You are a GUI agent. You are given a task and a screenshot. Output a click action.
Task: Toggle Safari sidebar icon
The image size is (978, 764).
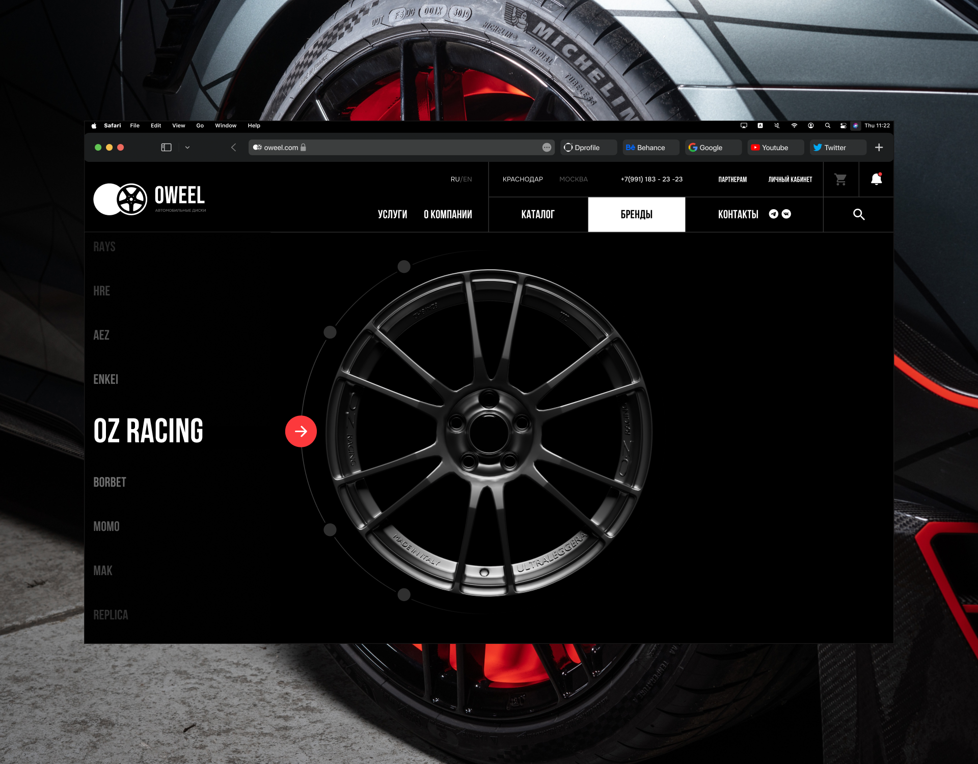166,147
